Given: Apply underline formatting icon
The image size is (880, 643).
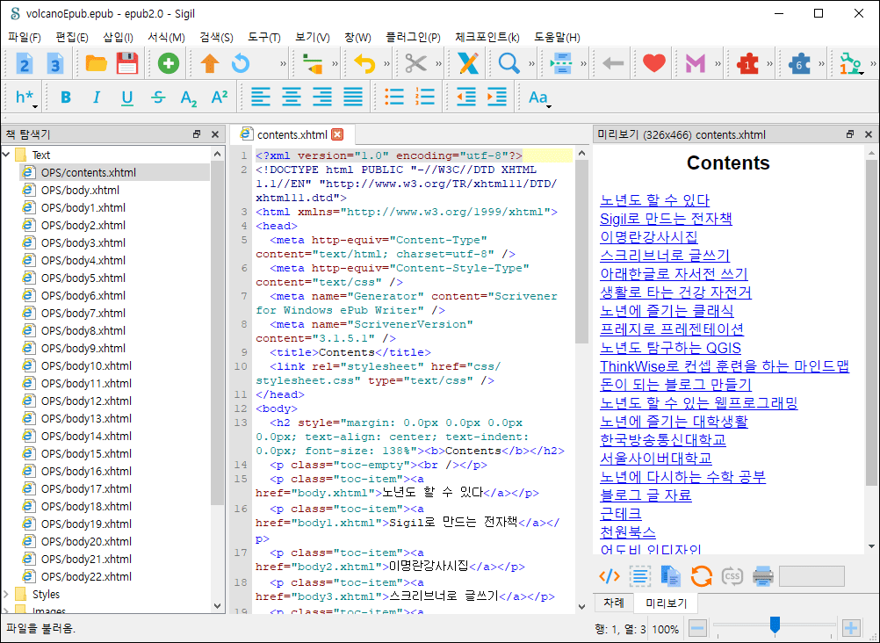Looking at the screenshot, I should 126,98.
